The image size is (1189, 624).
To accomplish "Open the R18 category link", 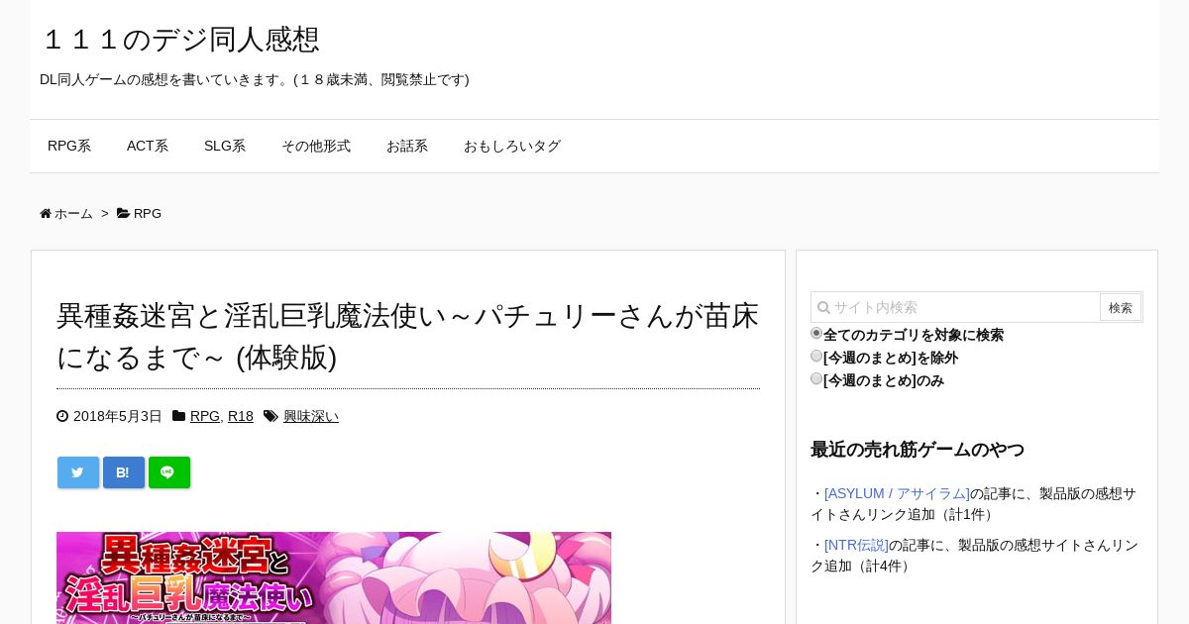I will tap(241, 417).
